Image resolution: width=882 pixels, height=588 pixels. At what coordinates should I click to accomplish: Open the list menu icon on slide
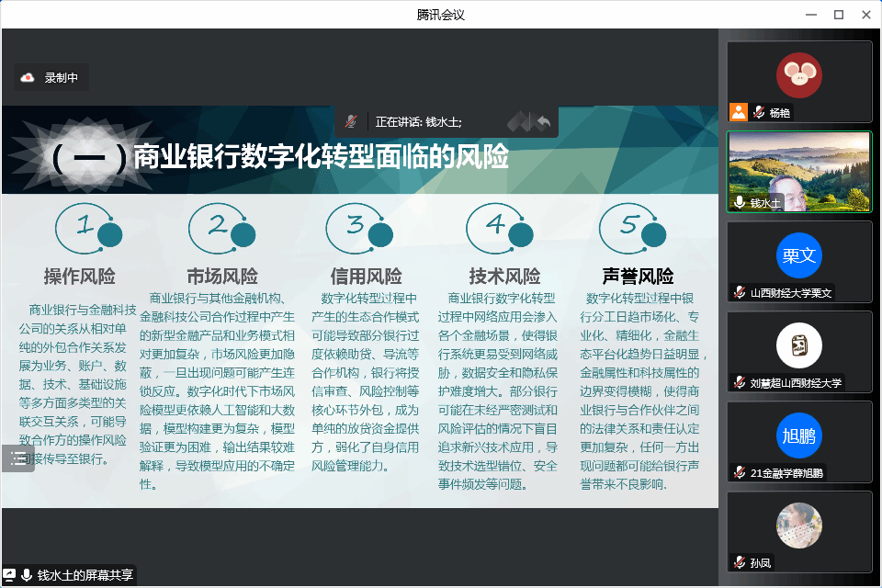(17, 458)
